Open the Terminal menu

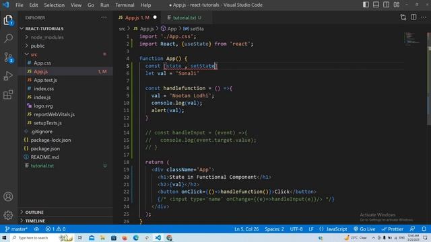pos(125,5)
